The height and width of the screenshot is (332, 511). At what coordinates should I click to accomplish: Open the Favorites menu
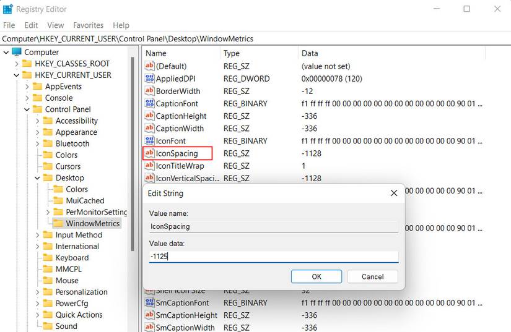pos(88,25)
